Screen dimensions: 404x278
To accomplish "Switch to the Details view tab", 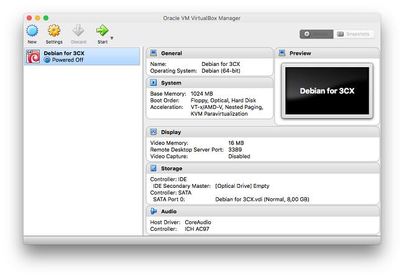I will [316, 34].
